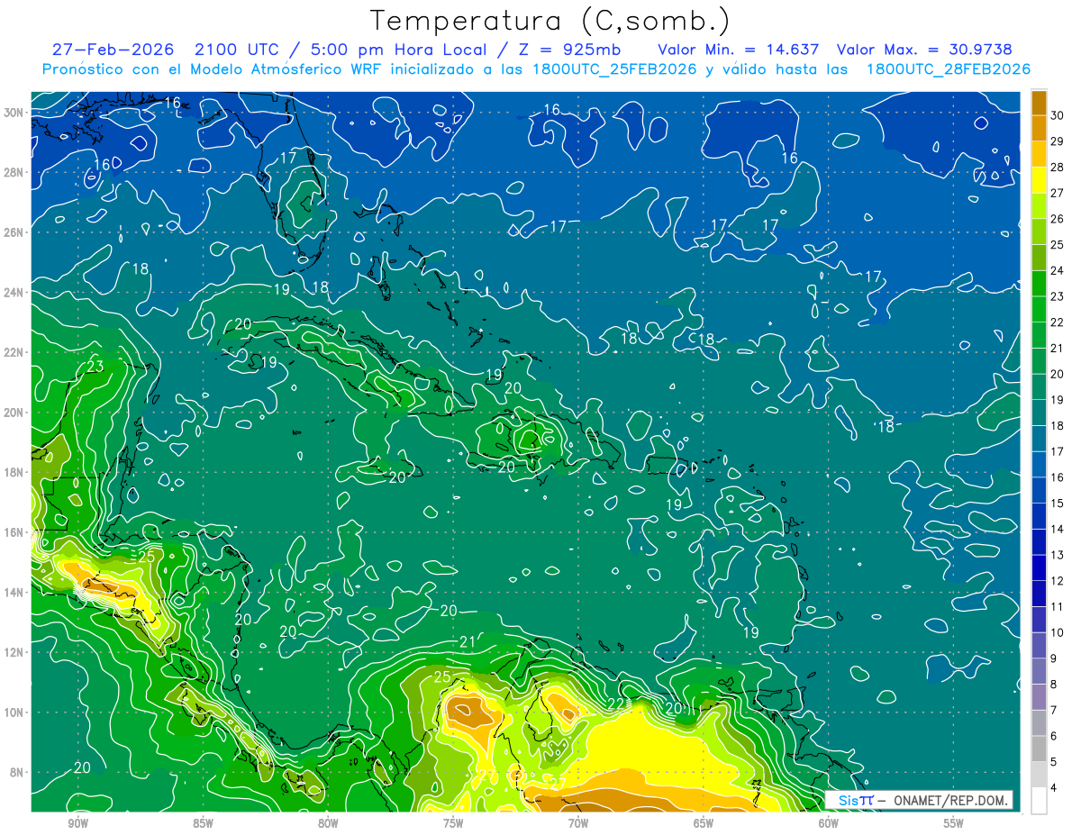Click the legend value label "24"

[1058, 270]
